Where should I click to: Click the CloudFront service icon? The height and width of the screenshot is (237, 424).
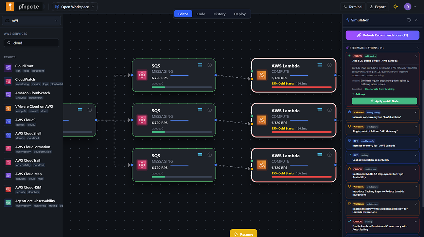coord(8,68)
